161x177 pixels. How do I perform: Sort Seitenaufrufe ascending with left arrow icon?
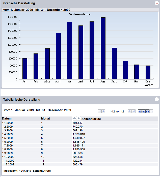click(x=74, y=118)
